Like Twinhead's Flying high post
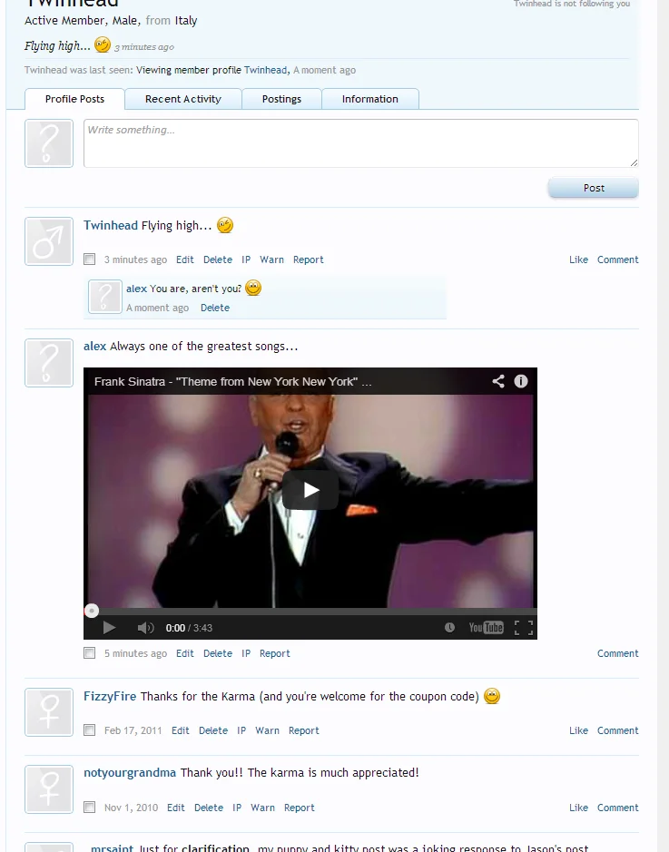Viewport: 669px width, 852px height. (x=578, y=260)
